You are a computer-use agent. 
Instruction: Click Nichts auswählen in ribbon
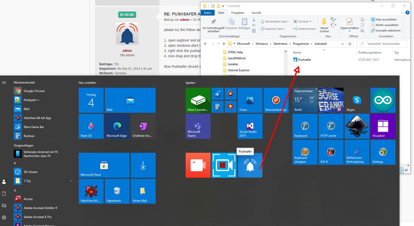(x=385, y=25)
